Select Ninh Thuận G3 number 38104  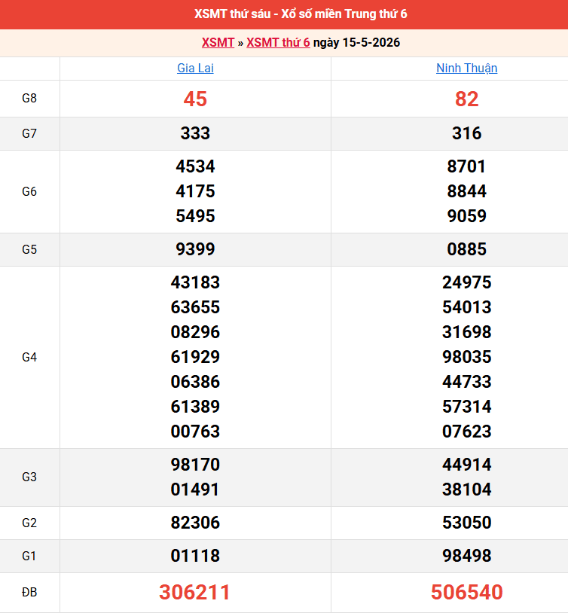[x=467, y=489]
